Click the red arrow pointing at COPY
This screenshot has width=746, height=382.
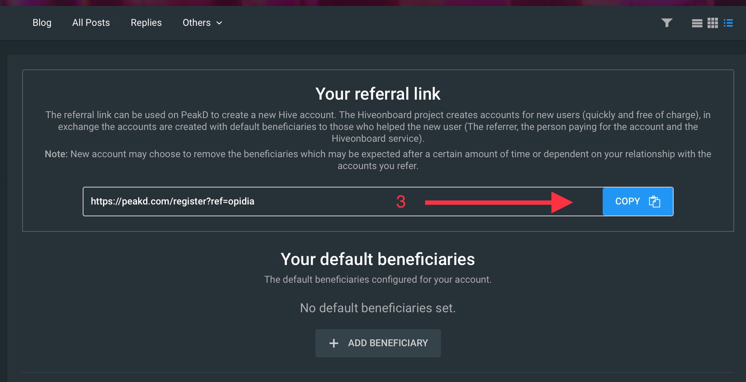click(x=499, y=202)
